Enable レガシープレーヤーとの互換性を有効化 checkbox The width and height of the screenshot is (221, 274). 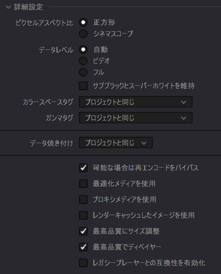click(83, 263)
